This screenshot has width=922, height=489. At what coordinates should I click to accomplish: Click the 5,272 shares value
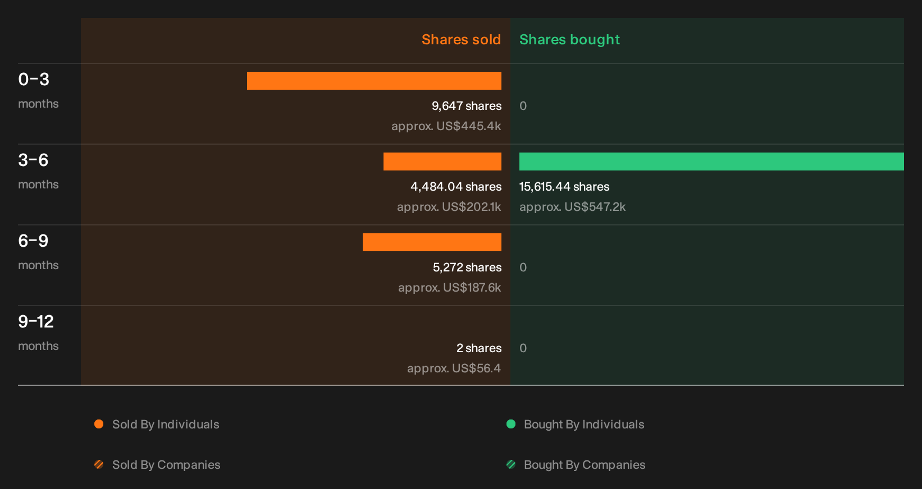tap(467, 267)
